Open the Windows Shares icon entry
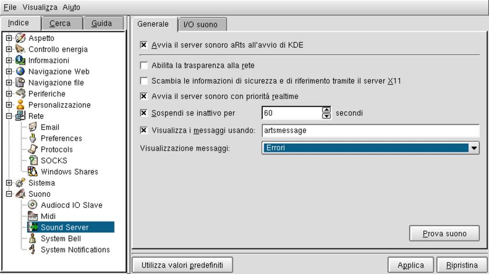 33,172
